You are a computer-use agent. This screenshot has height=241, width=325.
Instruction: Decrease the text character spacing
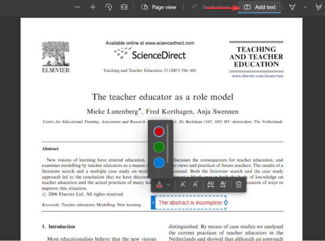[x=223, y=184]
